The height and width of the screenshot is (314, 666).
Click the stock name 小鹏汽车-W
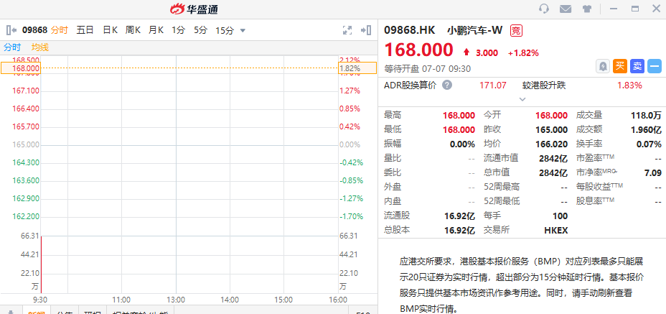(x=474, y=30)
